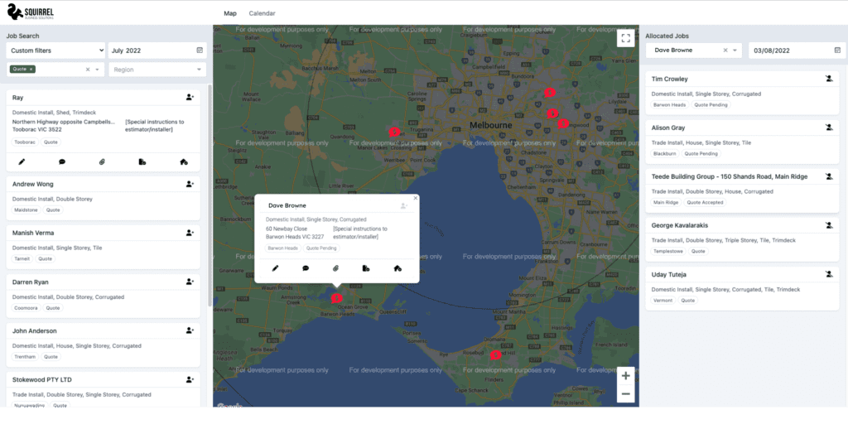This screenshot has height=424, width=848.
Task: Click assign-user icon on Andrew Wong card
Action: (190, 184)
